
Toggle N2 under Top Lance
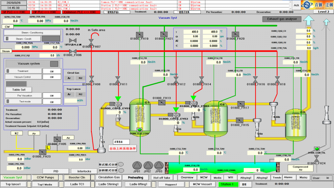click(x=80, y=94)
